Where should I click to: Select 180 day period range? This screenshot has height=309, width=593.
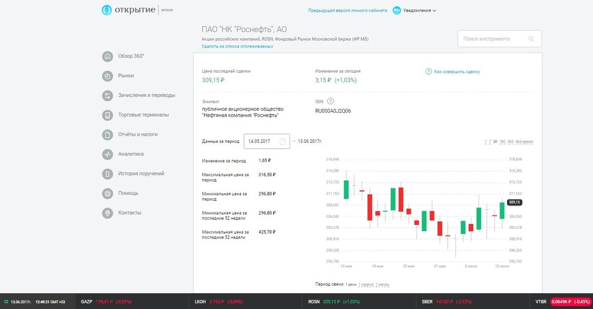pos(503,142)
